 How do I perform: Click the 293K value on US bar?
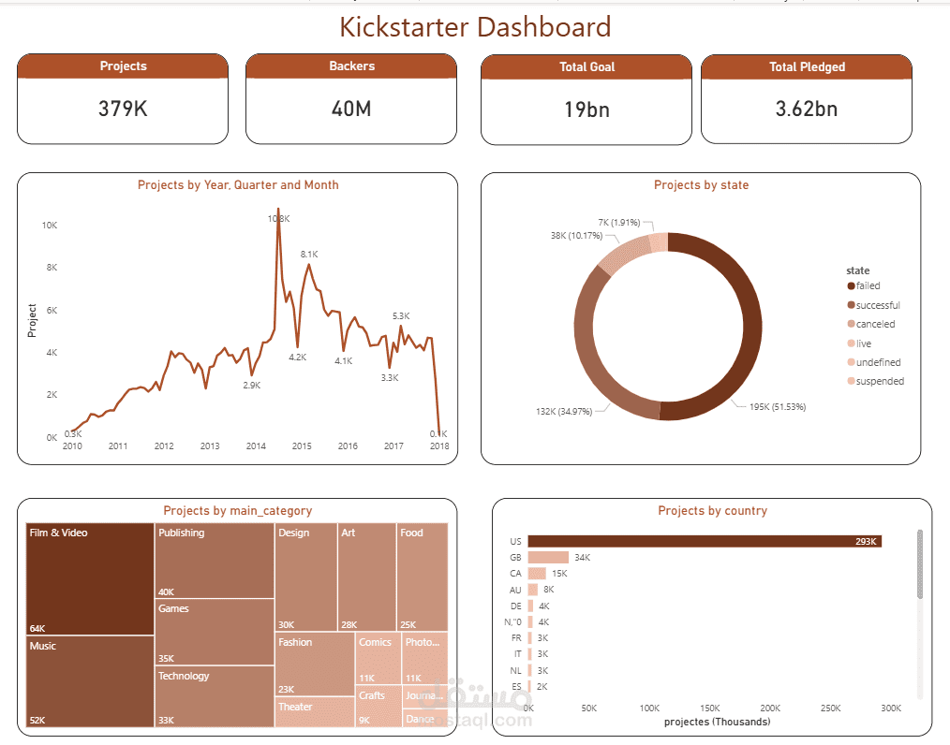pos(866,542)
